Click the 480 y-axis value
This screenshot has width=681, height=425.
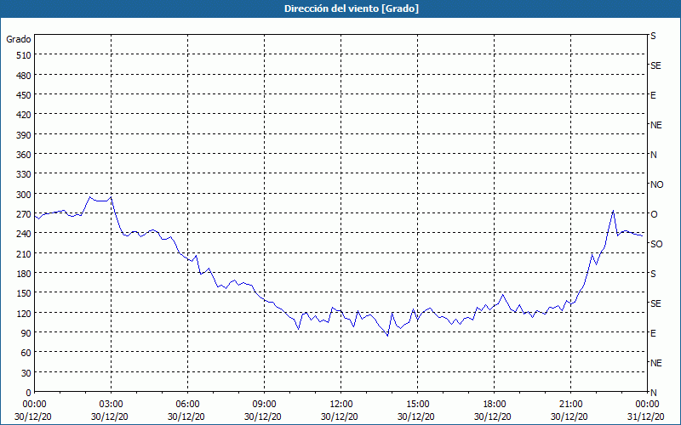pyautogui.click(x=24, y=76)
